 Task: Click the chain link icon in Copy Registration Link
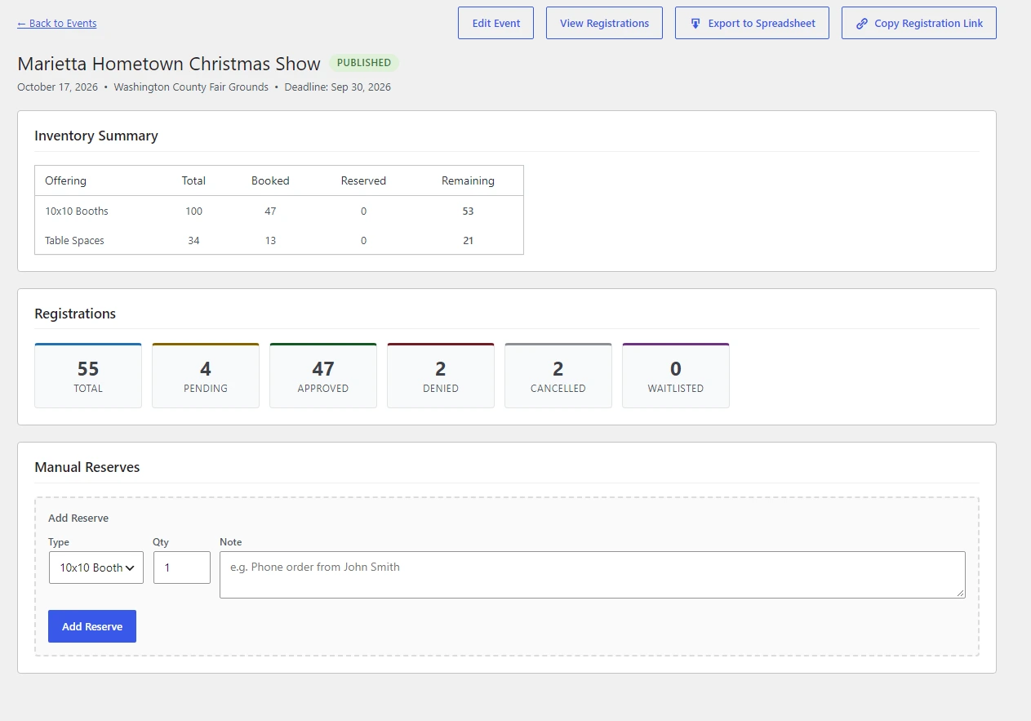(862, 24)
